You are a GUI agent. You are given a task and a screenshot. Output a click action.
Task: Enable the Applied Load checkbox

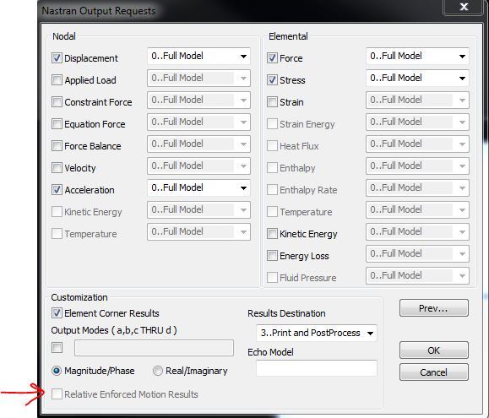pos(57,80)
